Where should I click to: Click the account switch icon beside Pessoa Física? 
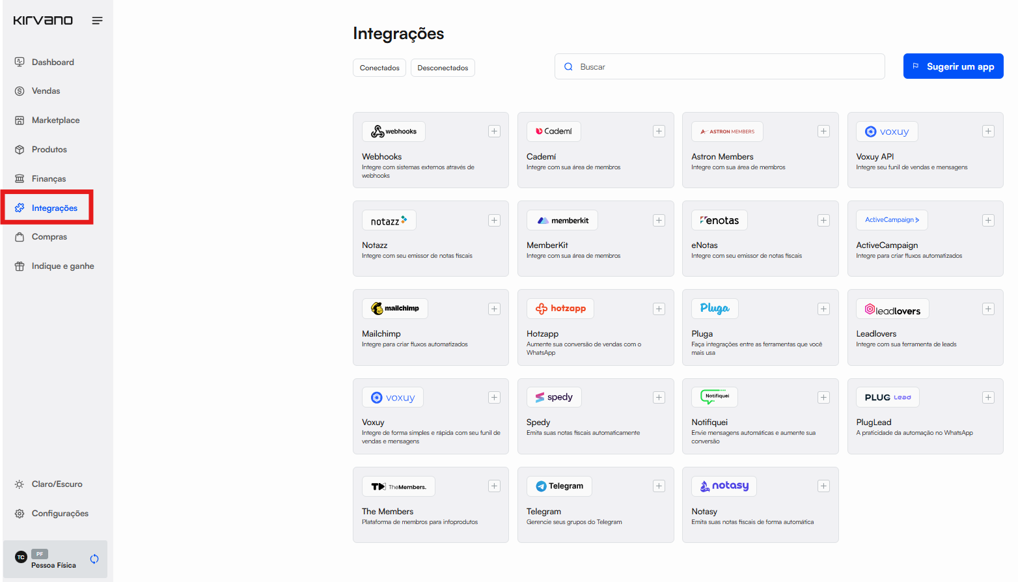click(94, 559)
